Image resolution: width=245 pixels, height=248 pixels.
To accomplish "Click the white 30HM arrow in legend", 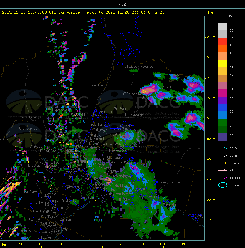I will (223, 156).
